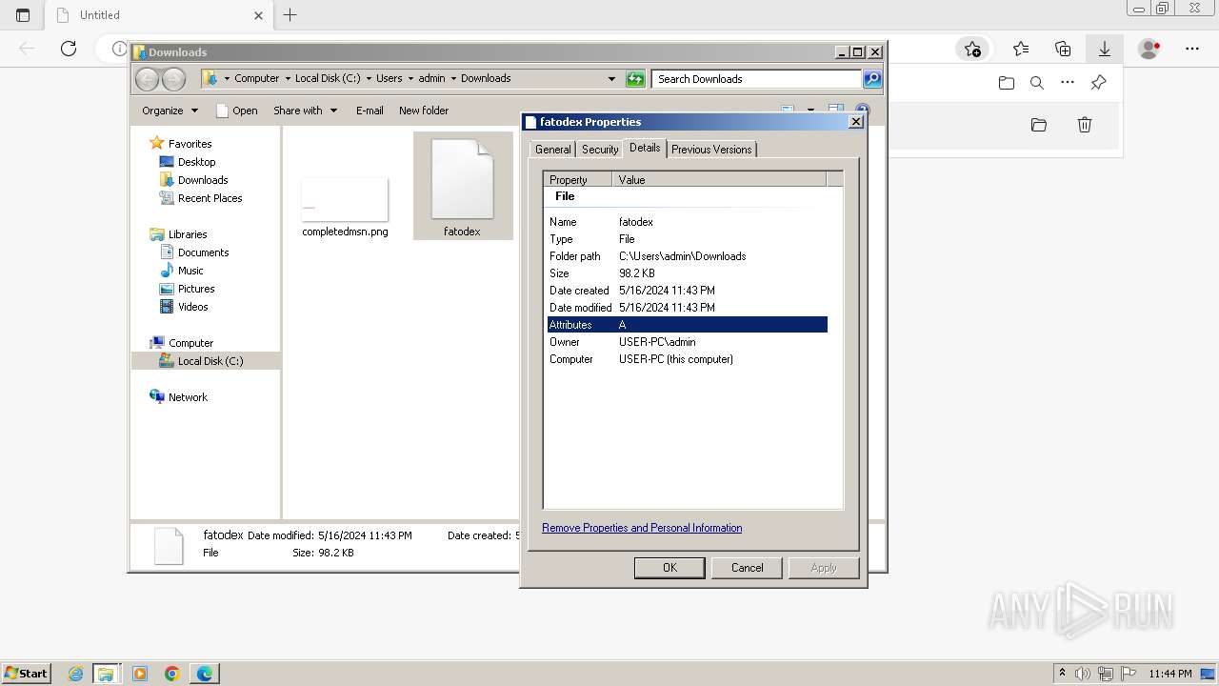Click the green refresh button beside address bar

click(x=635, y=79)
